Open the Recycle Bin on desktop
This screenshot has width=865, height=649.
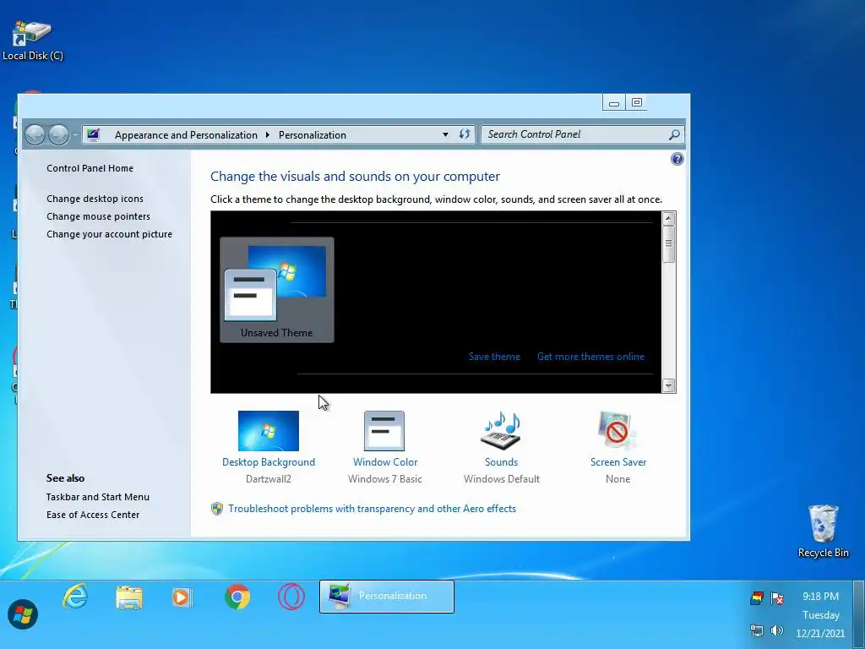point(823,531)
